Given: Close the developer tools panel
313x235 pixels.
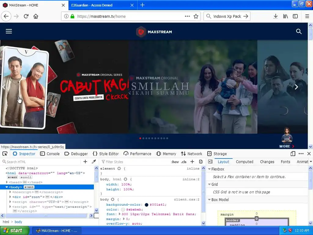Looking at the screenshot, I should click(x=309, y=154).
